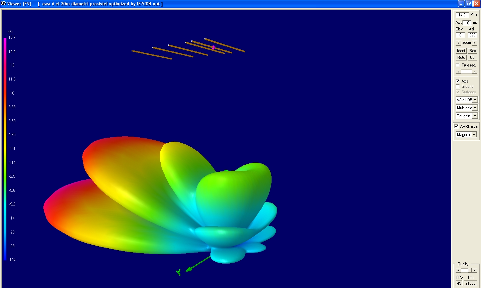Click the 8.38 dBi scale label

coord(12,107)
